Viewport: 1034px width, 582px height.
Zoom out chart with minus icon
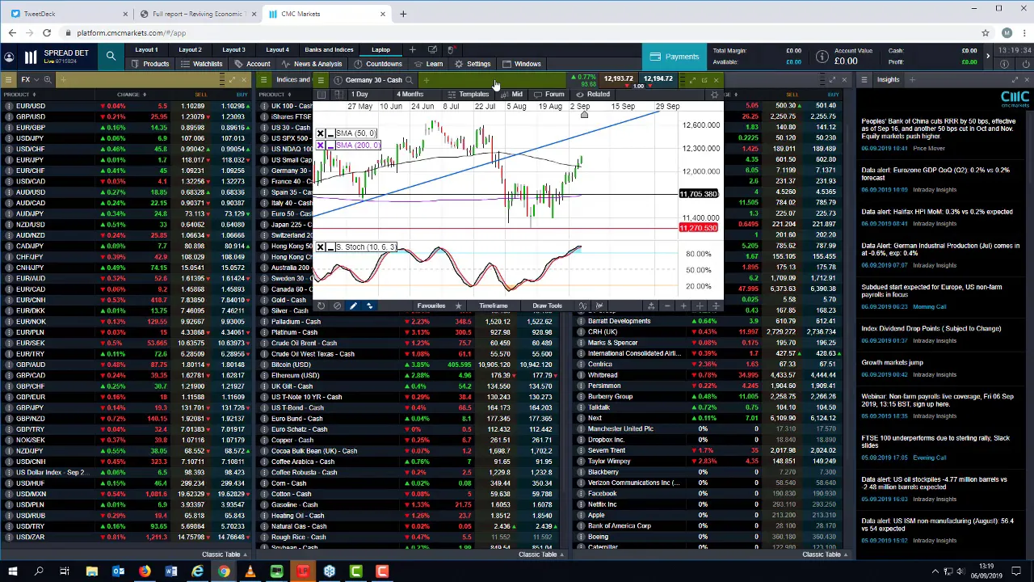coord(667,306)
